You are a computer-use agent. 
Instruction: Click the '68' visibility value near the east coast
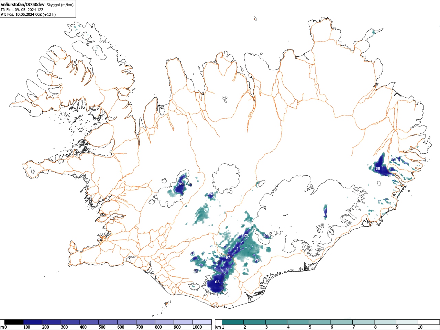[x=378, y=168]
